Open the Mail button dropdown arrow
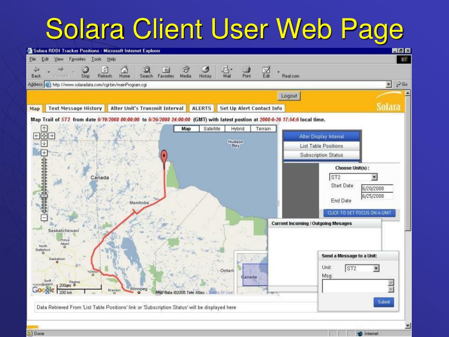 [232, 69]
